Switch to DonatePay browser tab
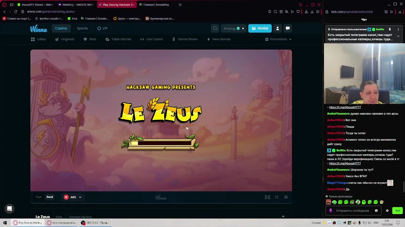405x227 pixels. pyautogui.click(x=156, y=5)
